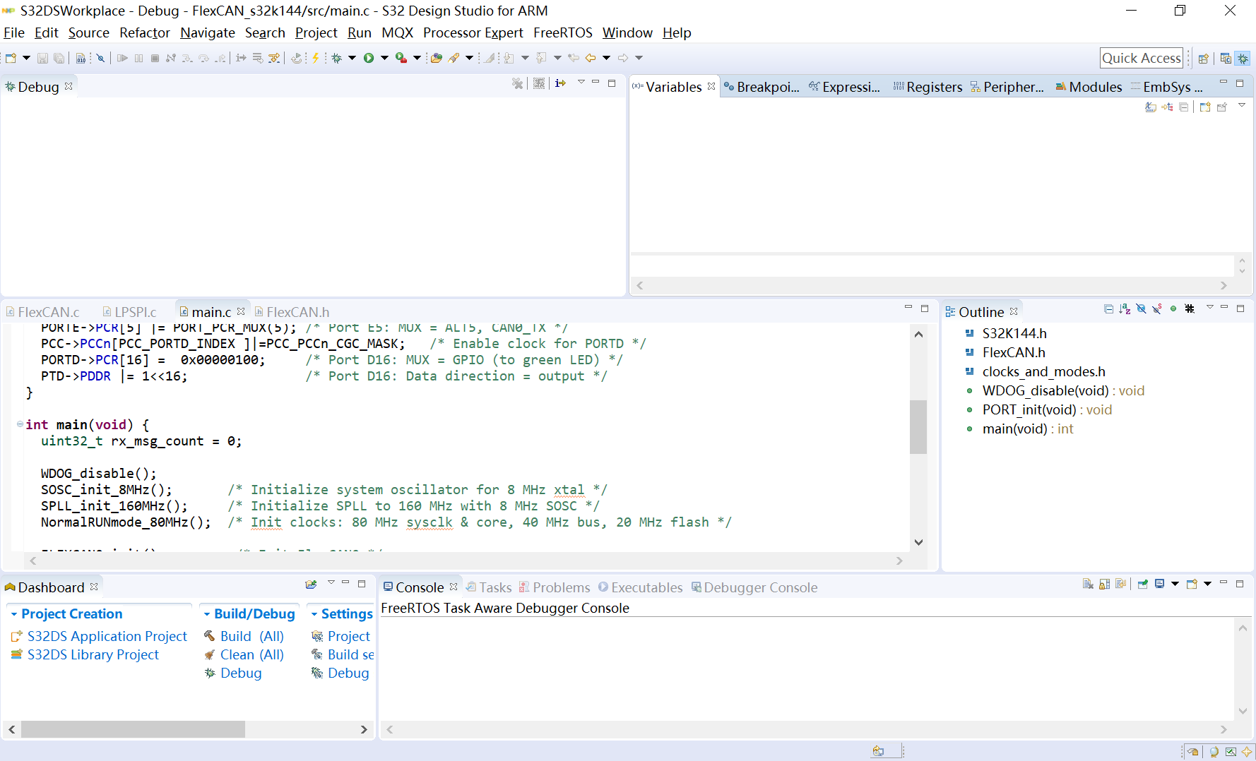
Task: Click Collapse All in Outline panel
Action: coord(1108,309)
